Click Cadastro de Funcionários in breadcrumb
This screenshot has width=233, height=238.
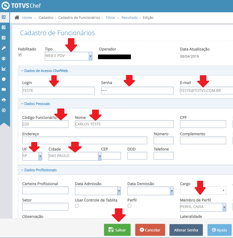[79, 18]
